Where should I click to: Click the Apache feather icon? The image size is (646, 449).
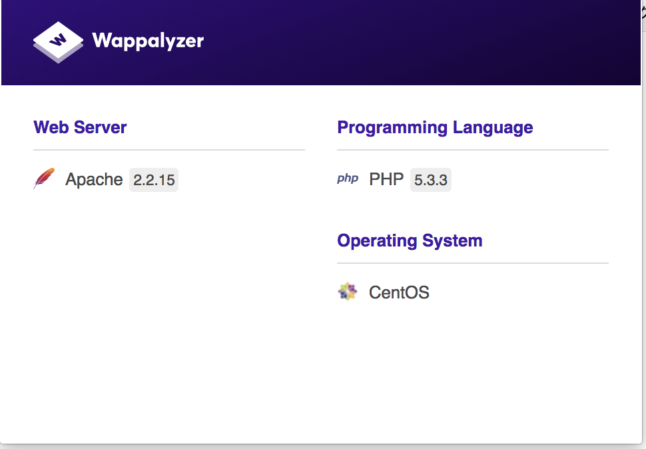(44, 179)
